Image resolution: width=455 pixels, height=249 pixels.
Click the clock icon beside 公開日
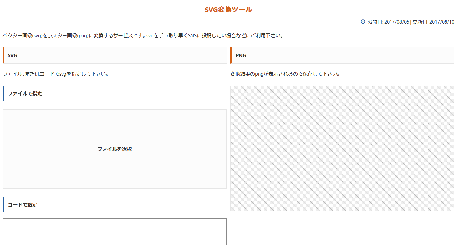(363, 22)
